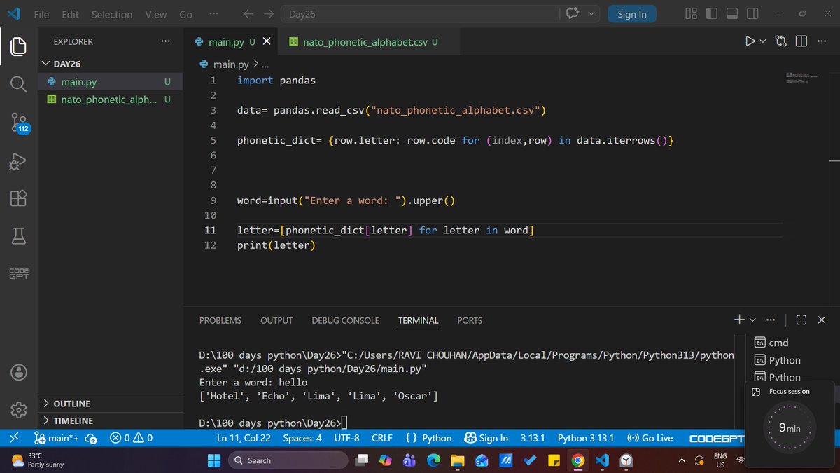Change indentation via Spaces: 4
The width and height of the screenshot is (840, 473).
click(x=302, y=438)
